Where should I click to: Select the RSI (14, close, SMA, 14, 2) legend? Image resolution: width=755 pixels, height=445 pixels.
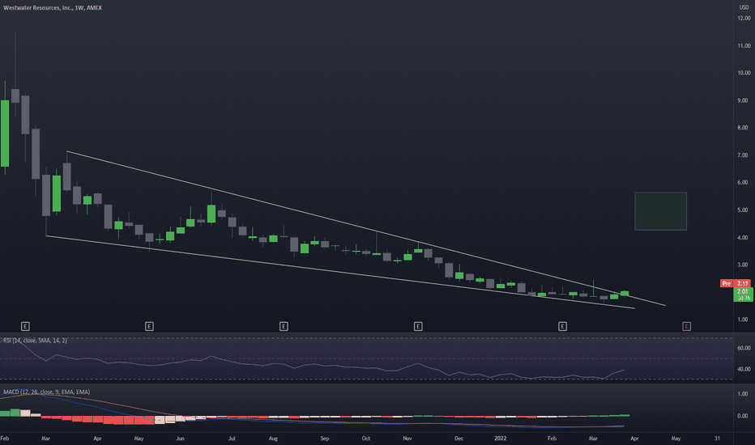coord(35,341)
